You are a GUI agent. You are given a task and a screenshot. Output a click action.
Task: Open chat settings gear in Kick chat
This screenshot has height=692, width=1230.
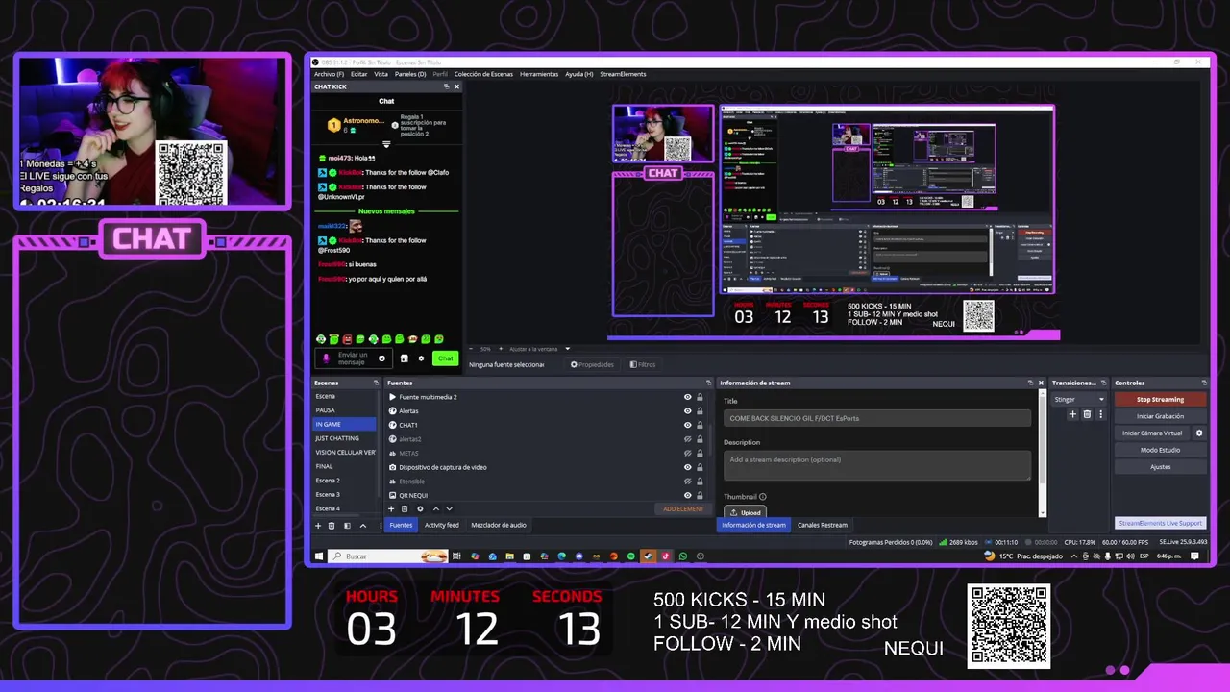pyautogui.click(x=421, y=358)
